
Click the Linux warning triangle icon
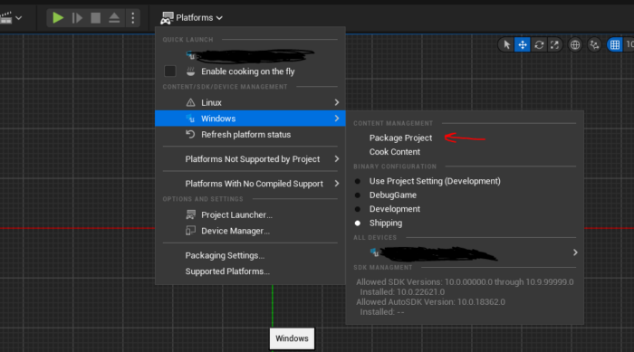click(x=190, y=102)
